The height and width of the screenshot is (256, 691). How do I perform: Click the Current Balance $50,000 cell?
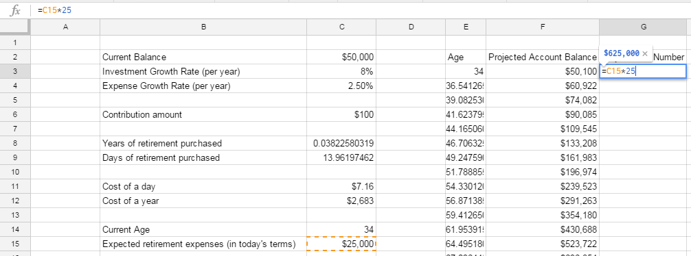point(341,57)
